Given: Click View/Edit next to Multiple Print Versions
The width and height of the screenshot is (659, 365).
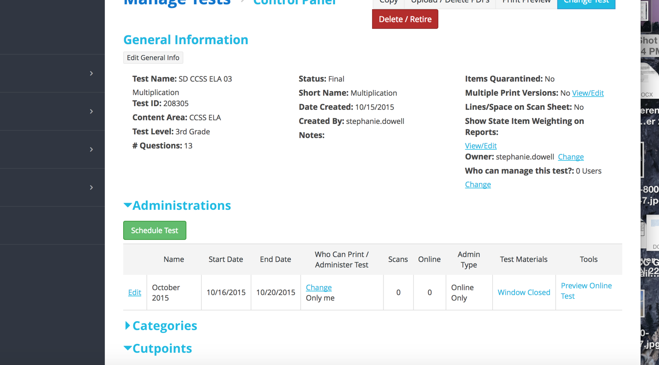Looking at the screenshot, I should [588, 93].
